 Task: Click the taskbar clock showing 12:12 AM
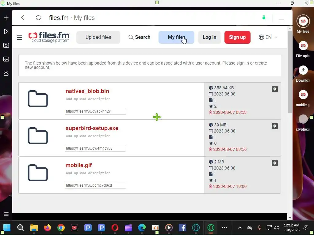pyautogui.click(x=292, y=228)
